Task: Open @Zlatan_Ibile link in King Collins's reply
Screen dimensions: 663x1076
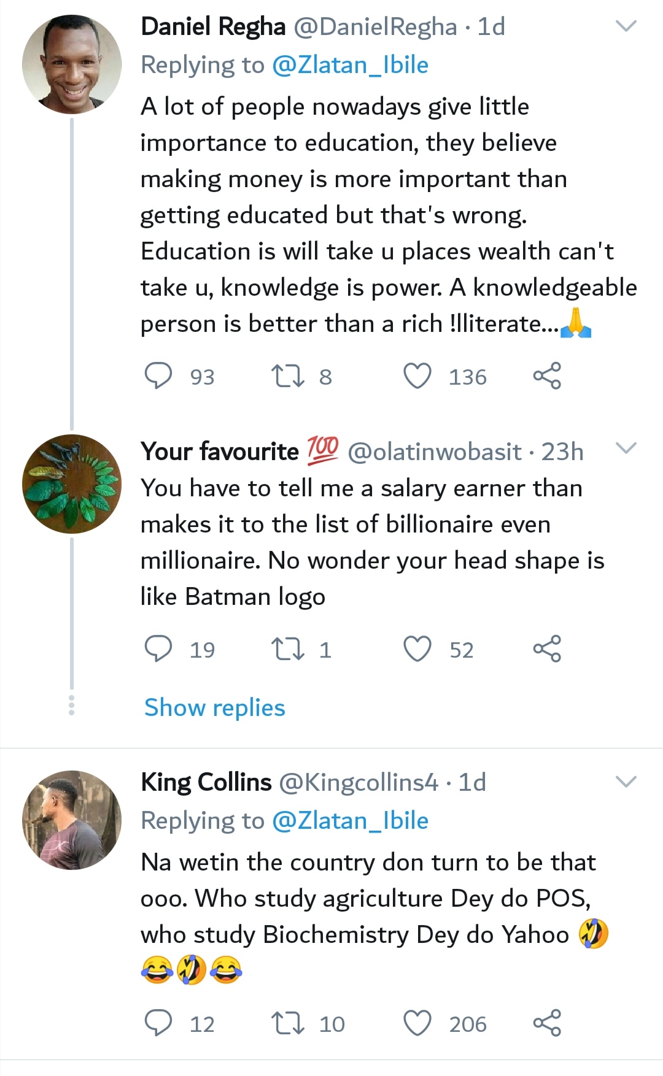Action: (349, 821)
